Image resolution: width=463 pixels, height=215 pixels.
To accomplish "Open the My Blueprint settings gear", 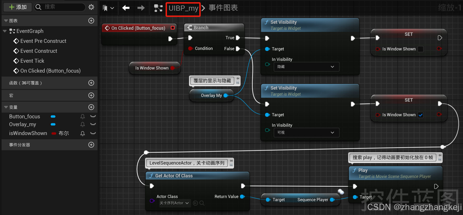I will 91,7.
